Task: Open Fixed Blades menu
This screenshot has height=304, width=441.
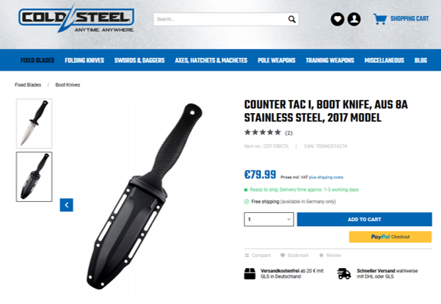Action: pyautogui.click(x=37, y=60)
